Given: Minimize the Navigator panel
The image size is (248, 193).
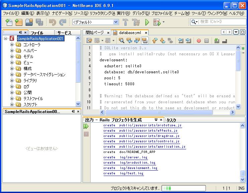Looking at the screenshot, I should click(x=73, y=111).
